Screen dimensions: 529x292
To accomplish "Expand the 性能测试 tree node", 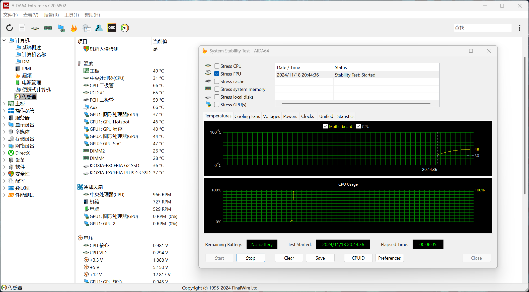I will [4, 195].
